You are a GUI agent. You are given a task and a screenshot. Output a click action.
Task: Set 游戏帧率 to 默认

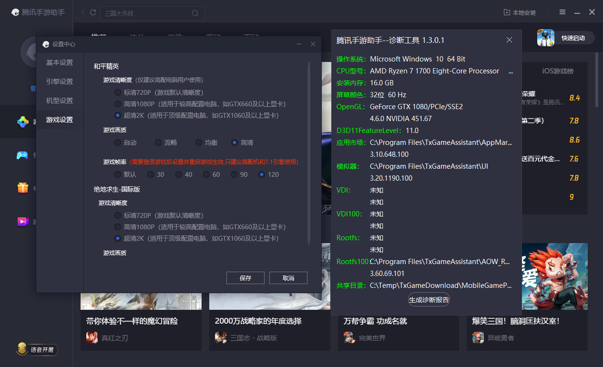click(118, 174)
